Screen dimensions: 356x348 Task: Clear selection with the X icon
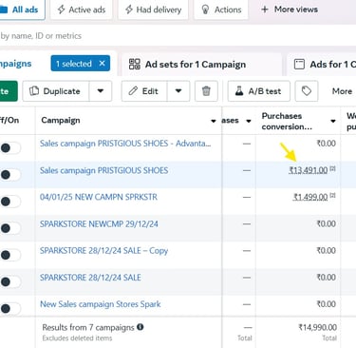[x=102, y=64]
